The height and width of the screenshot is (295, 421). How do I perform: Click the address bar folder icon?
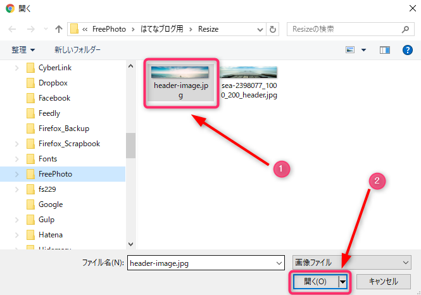(x=74, y=29)
